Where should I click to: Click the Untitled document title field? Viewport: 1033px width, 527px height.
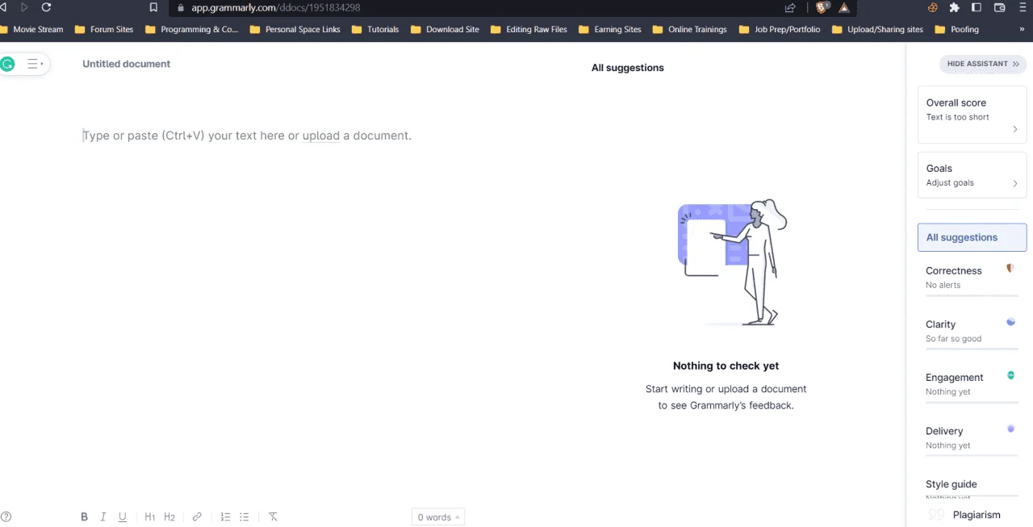point(126,64)
